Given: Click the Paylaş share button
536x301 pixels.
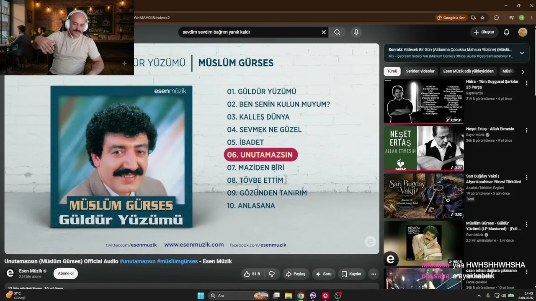Looking at the screenshot, I should coord(296,274).
